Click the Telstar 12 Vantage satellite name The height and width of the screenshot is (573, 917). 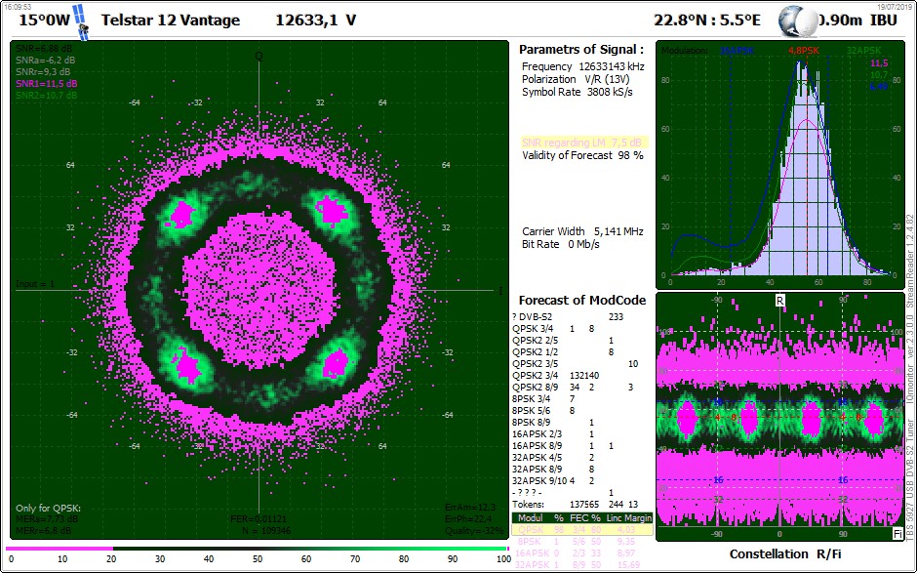(171, 20)
